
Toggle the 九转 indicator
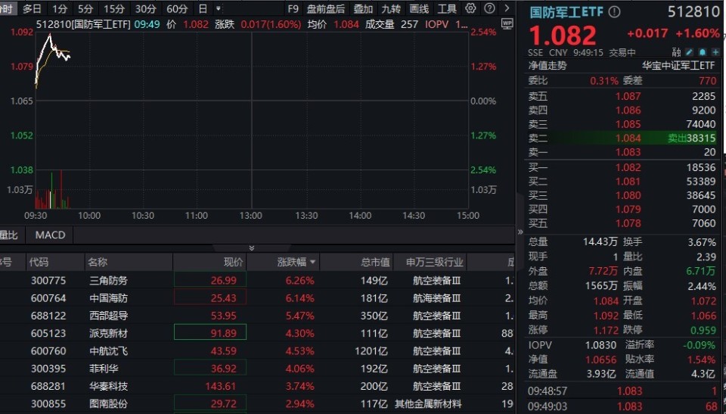[391, 9]
